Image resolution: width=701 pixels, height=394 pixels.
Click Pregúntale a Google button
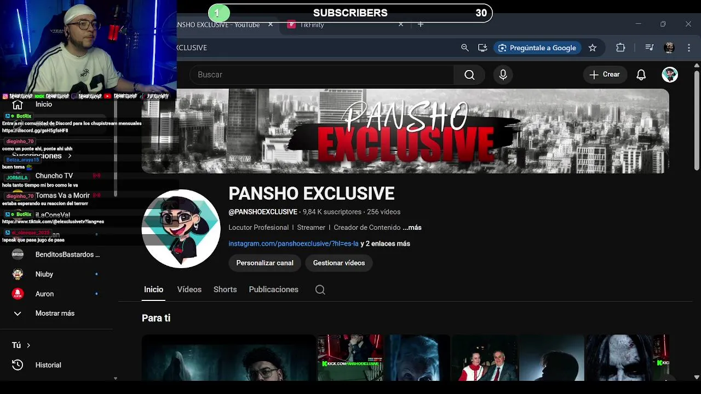(537, 48)
